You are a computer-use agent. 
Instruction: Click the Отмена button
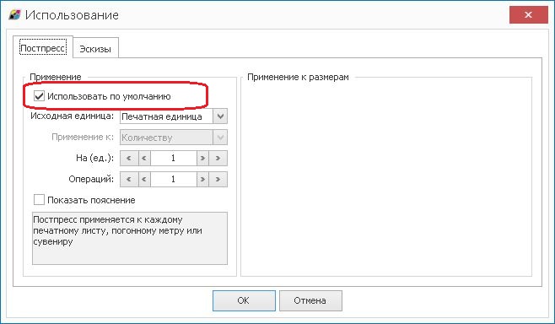[x=310, y=300]
